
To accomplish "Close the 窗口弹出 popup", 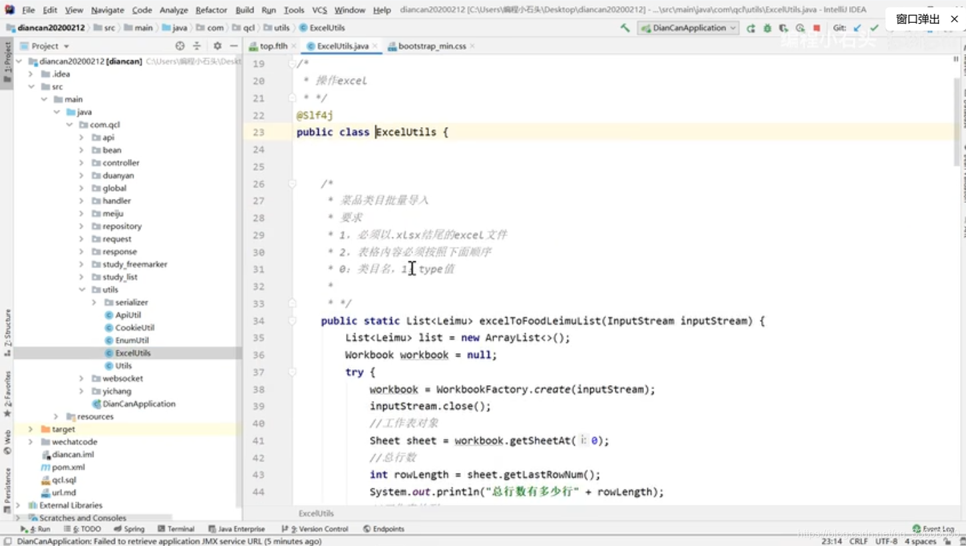I will [x=953, y=19].
